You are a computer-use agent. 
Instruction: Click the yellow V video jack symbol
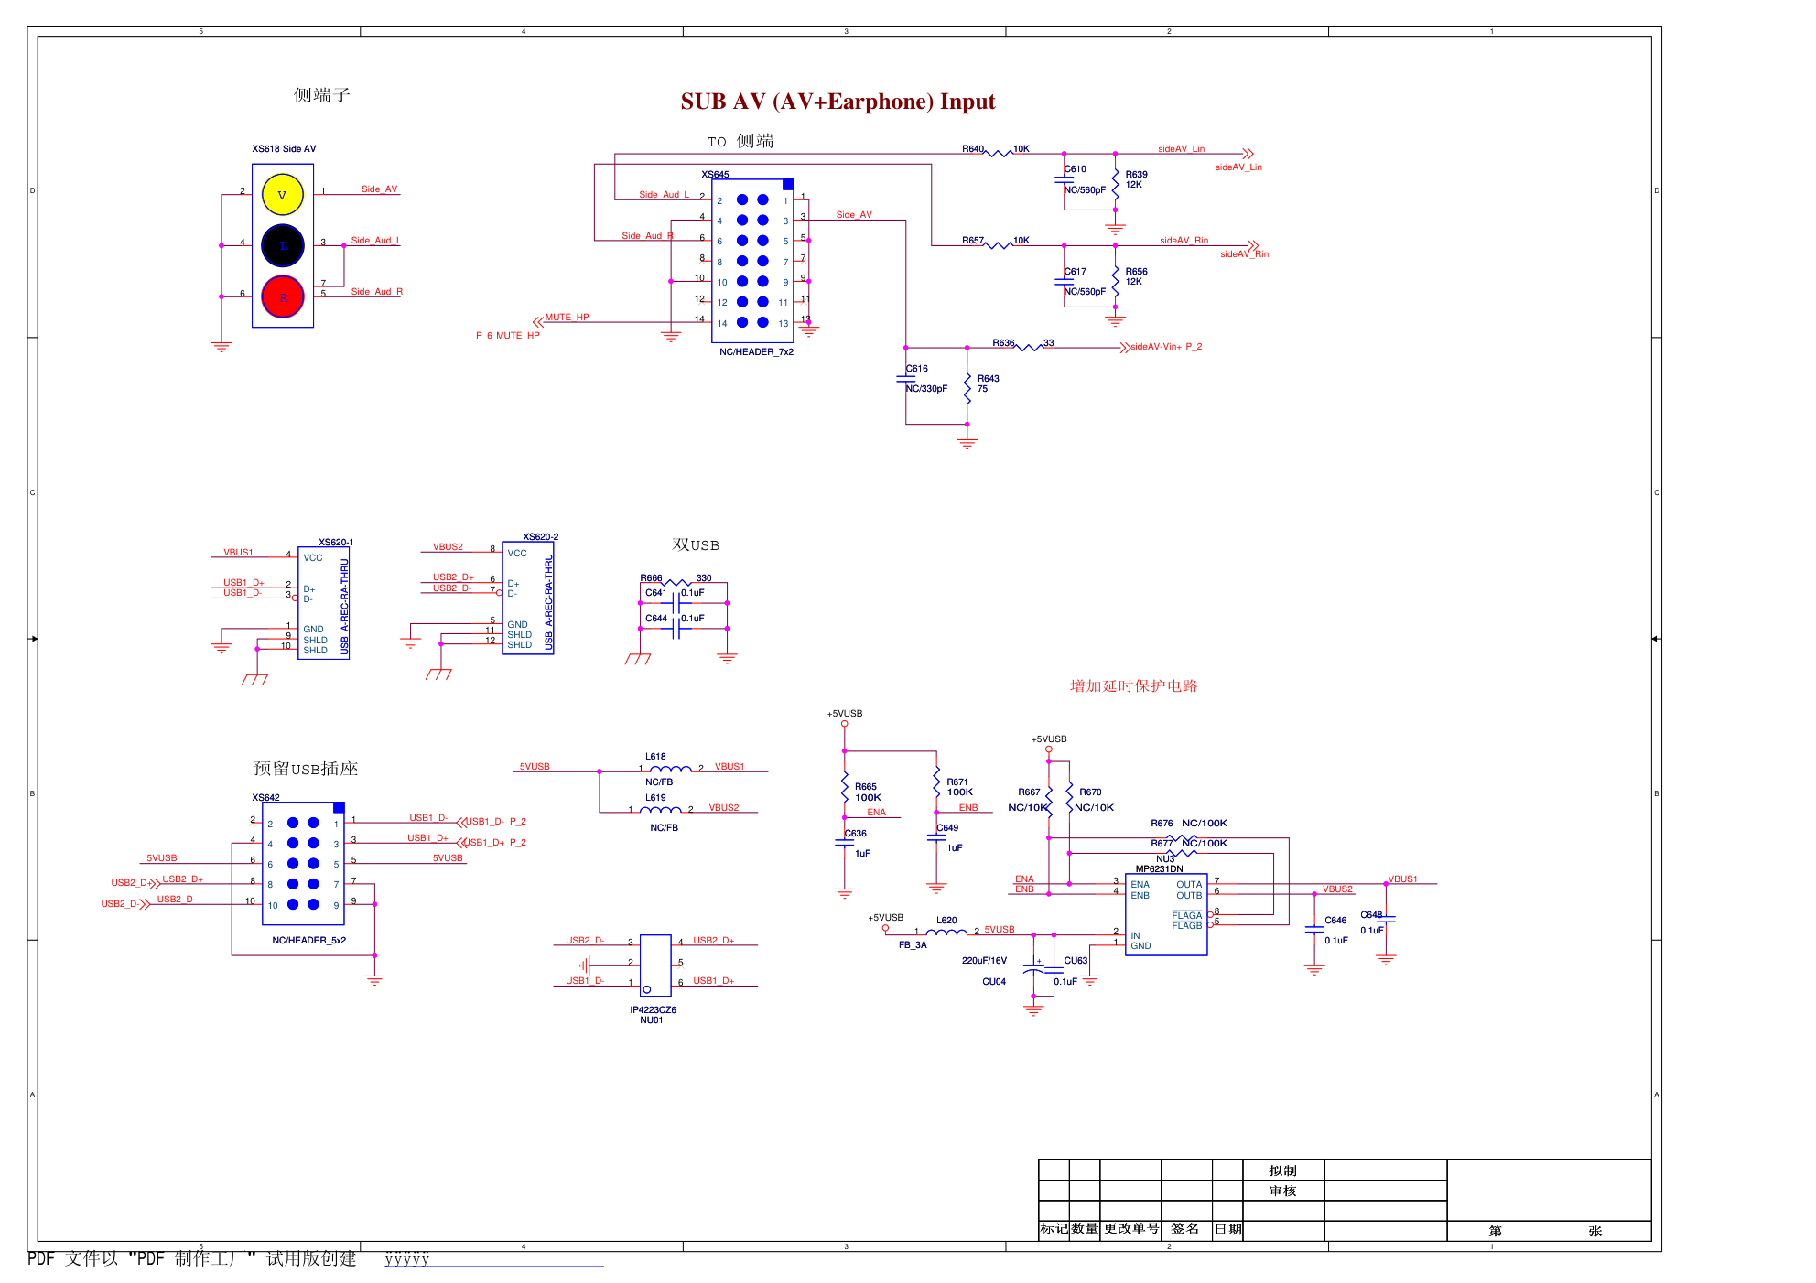[x=283, y=195]
